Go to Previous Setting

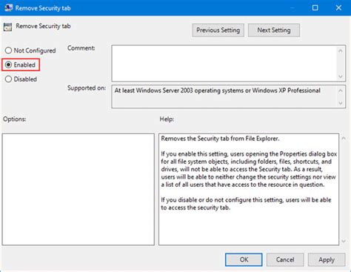[x=218, y=30]
